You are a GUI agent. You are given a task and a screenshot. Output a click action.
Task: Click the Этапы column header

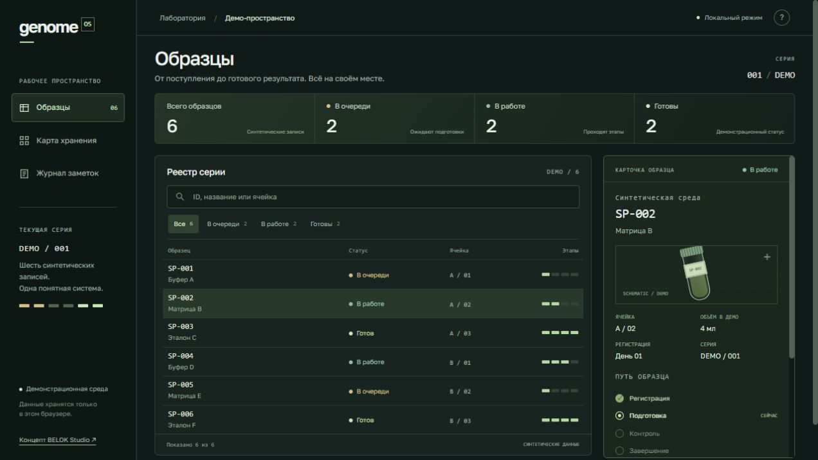(570, 251)
